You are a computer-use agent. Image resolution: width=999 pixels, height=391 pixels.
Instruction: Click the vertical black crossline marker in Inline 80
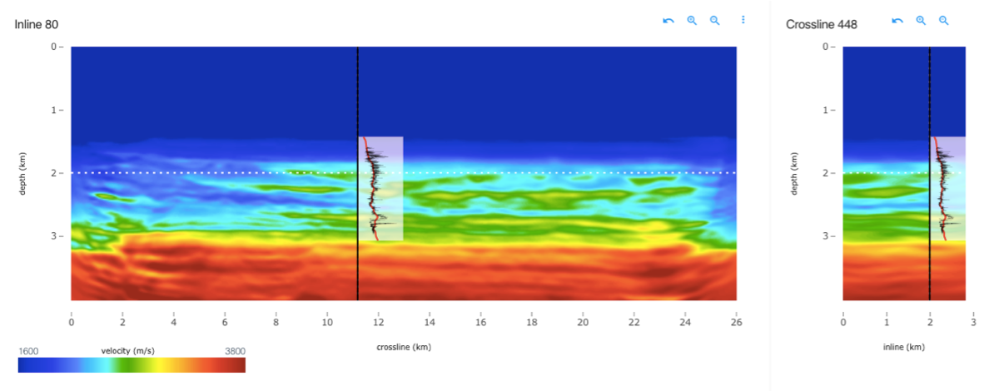pos(357,173)
